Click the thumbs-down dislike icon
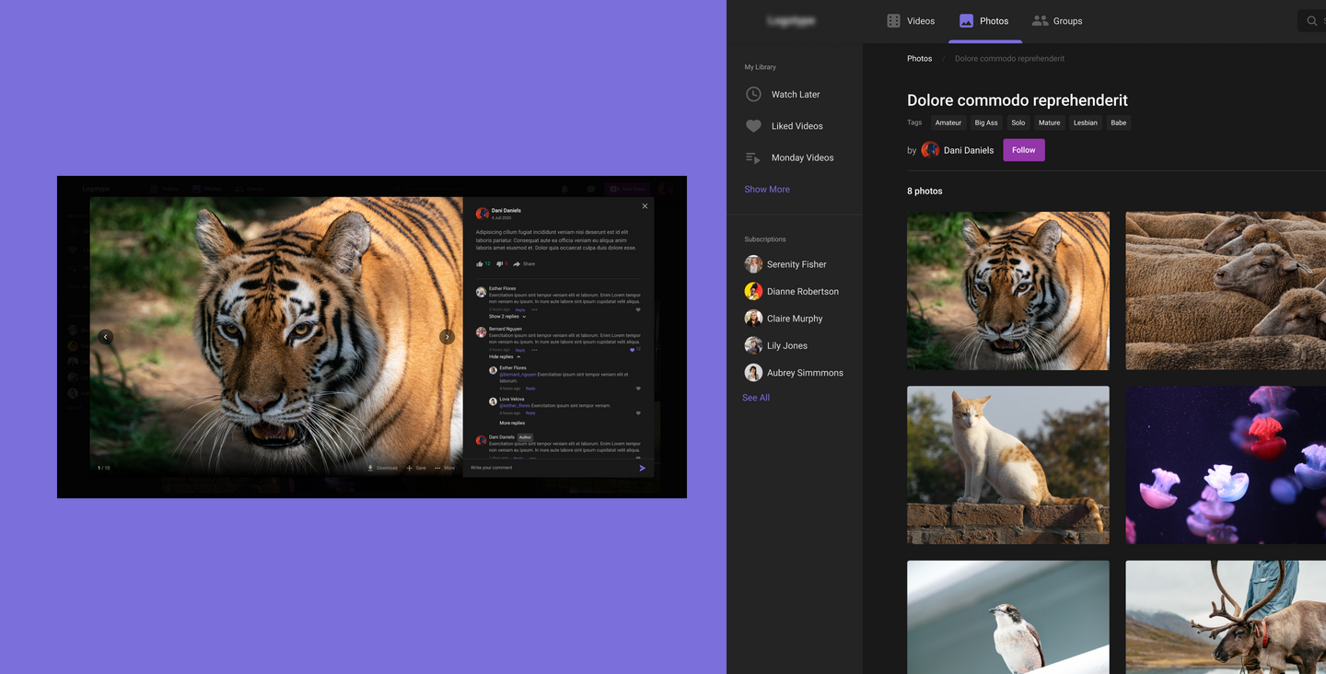Screen dimensions: 1326x674 pos(500,264)
